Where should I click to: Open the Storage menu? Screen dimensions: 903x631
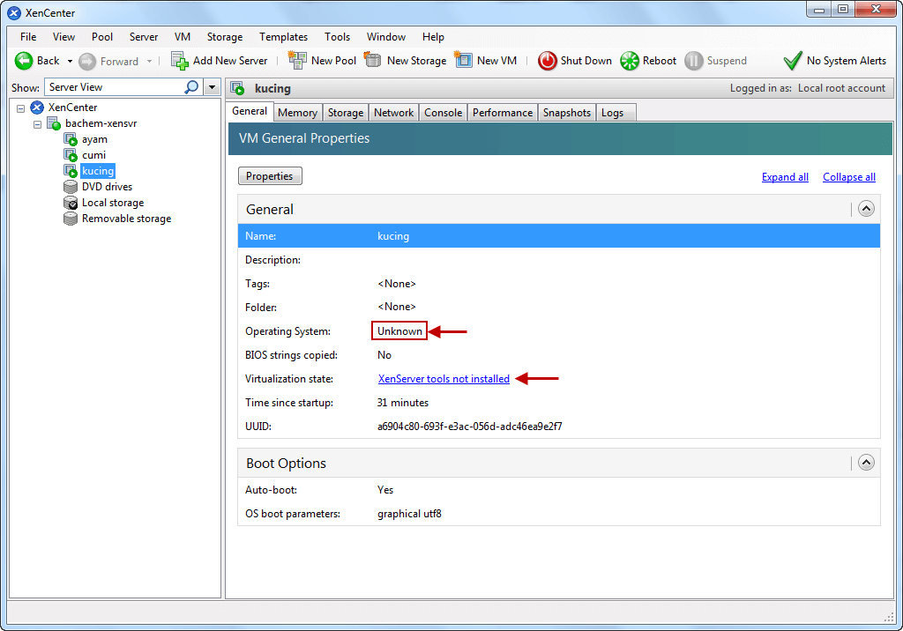225,37
